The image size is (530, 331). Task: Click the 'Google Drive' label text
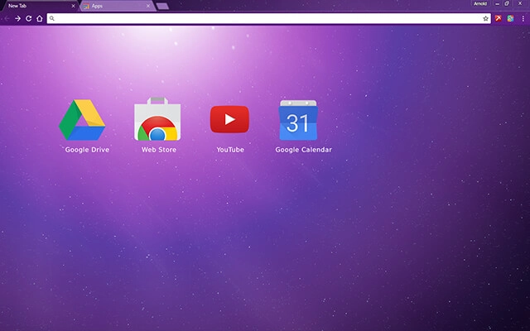[87, 150]
